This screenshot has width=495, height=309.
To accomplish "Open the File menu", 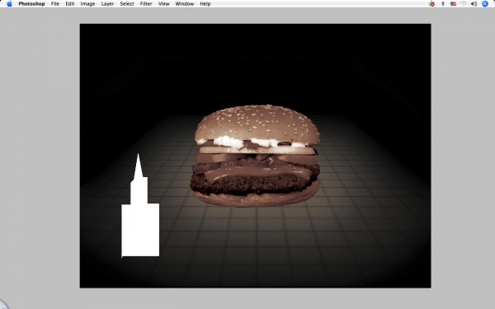I will [x=55, y=4].
